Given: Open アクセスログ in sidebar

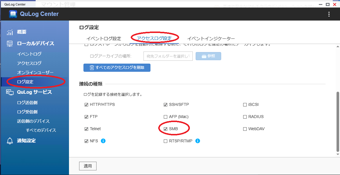Looking at the screenshot, I should coord(29,63).
